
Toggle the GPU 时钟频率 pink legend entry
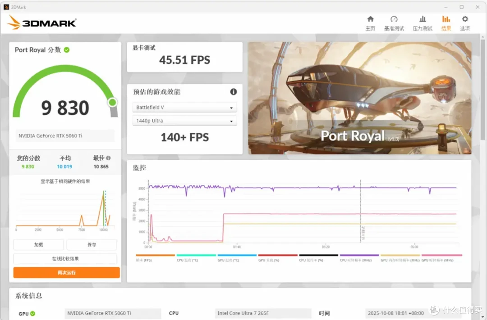pyautogui.click(x=441, y=258)
